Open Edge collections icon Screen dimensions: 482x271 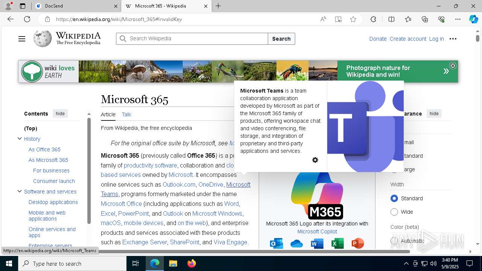pyautogui.click(x=425, y=19)
